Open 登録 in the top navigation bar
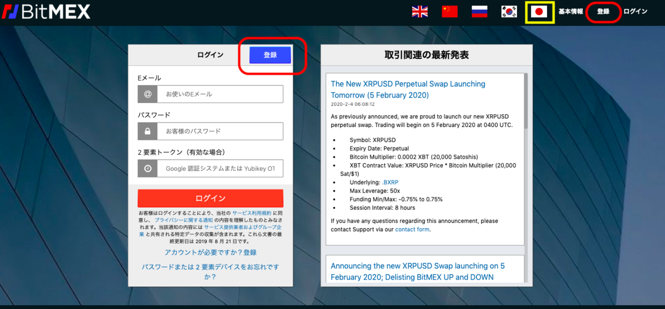Screen dimensions: 665x309 tap(603, 12)
